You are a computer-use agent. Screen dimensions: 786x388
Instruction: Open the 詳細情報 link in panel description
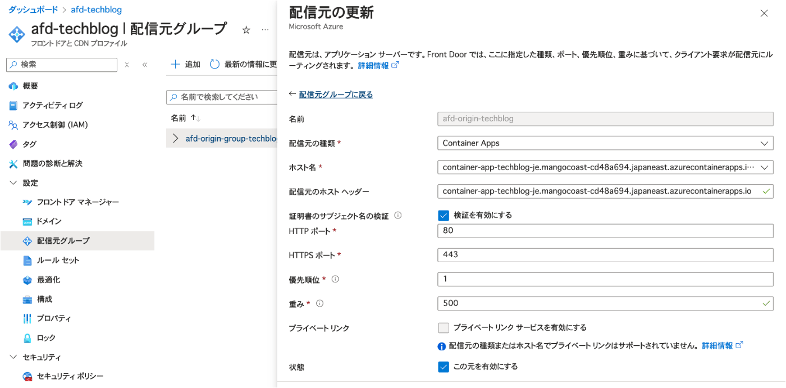(378, 66)
